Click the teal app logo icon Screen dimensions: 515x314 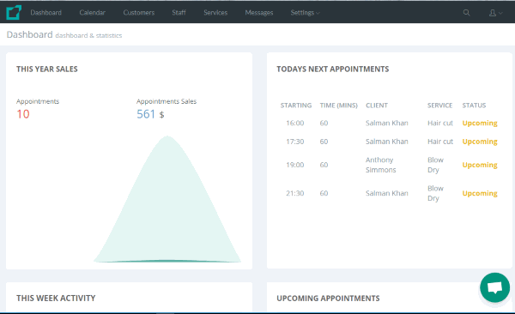[x=14, y=13]
